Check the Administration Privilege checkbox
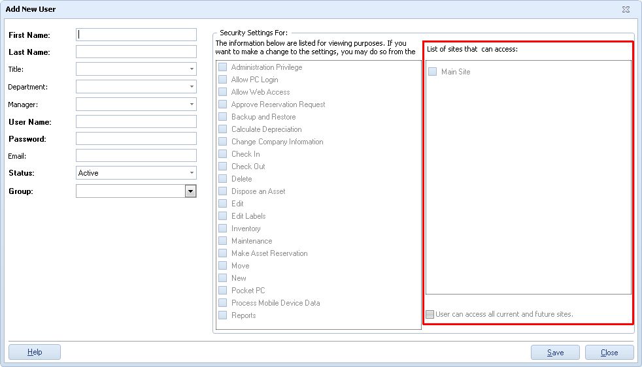Screen dimensions: 642x367 click(223, 67)
